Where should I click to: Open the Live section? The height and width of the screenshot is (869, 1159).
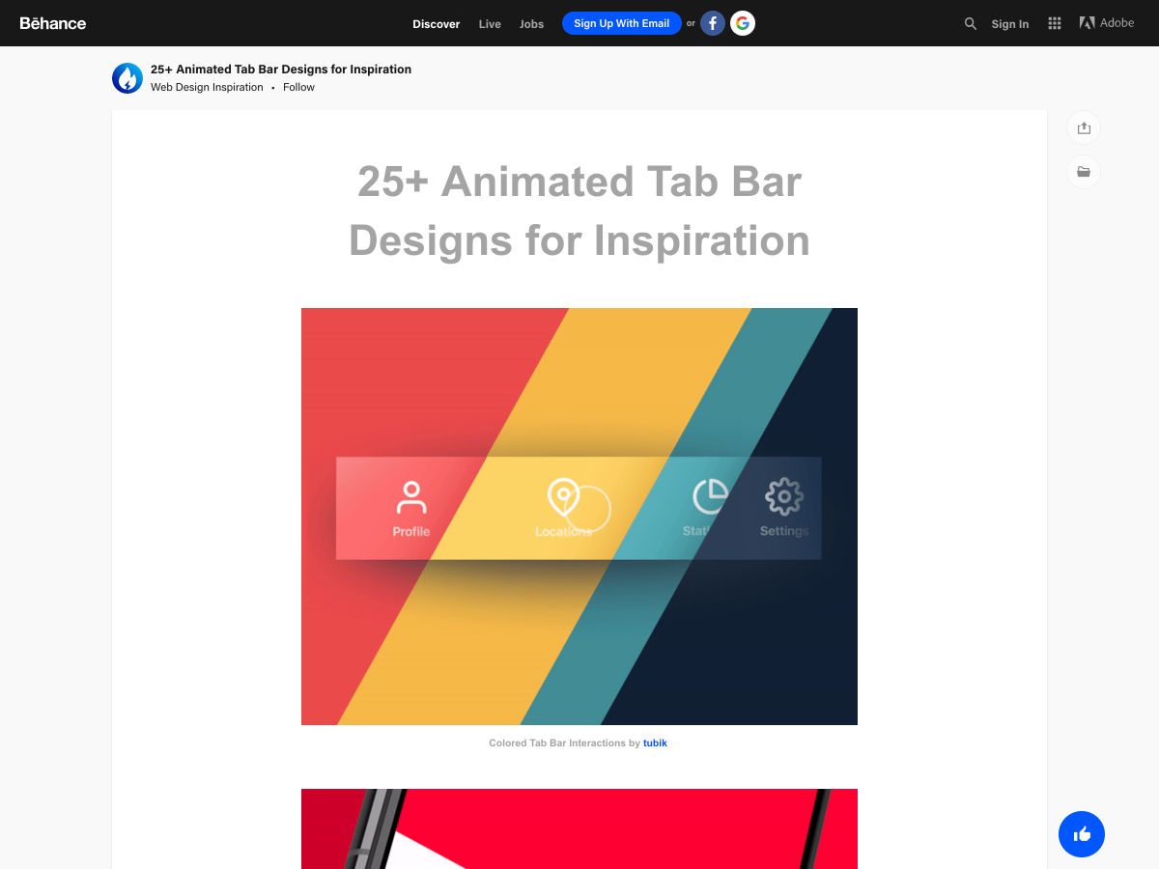click(x=490, y=24)
